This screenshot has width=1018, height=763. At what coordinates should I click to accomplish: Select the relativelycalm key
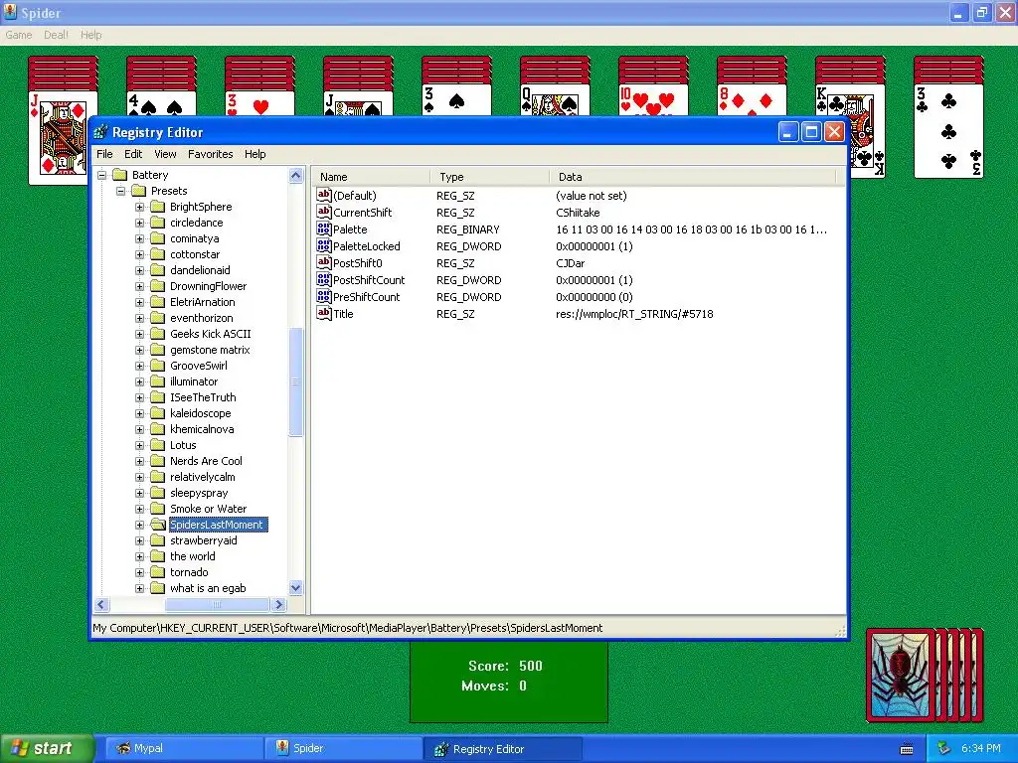(x=202, y=477)
